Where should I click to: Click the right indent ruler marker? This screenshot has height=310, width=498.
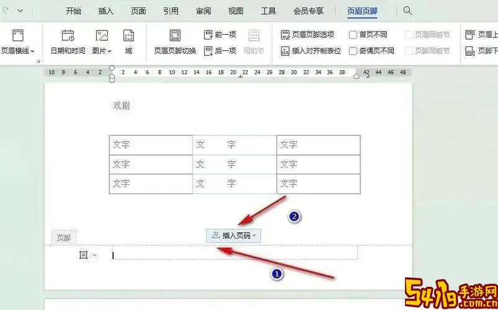357,76
